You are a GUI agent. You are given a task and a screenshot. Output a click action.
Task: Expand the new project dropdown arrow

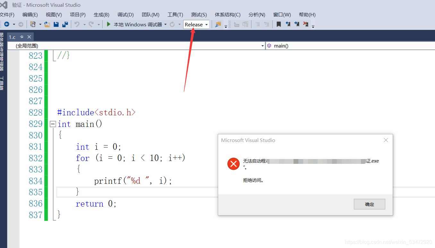click(40, 24)
